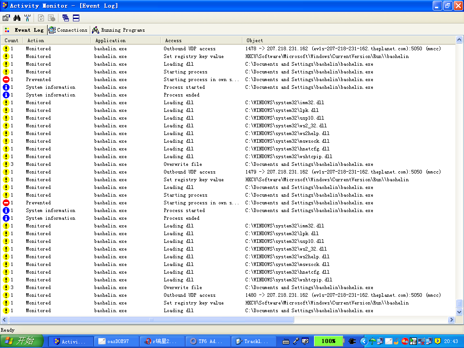Switch to the Event Log tab
The image size is (464, 348).
pyautogui.click(x=24, y=30)
